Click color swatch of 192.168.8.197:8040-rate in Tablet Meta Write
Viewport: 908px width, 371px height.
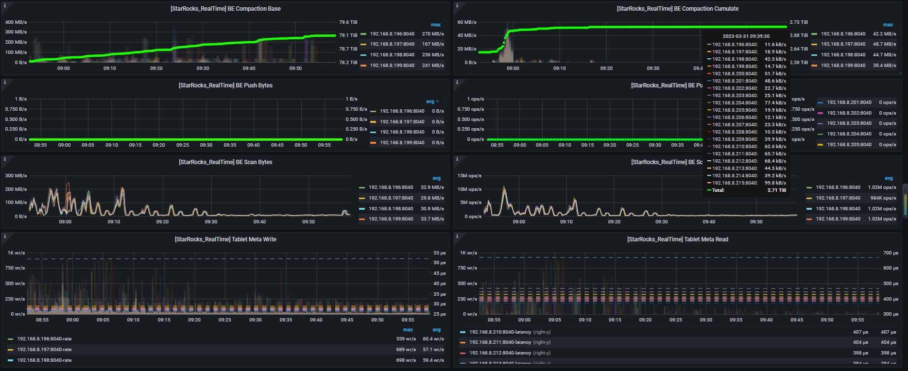pos(10,350)
